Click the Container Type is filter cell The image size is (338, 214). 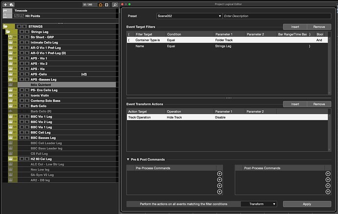click(150, 40)
